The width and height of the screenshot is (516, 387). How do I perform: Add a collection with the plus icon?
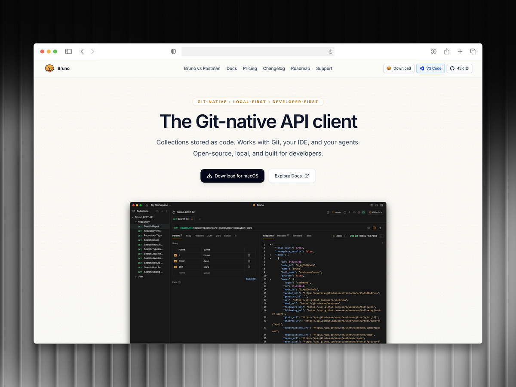pyautogui.click(x=162, y=211)
